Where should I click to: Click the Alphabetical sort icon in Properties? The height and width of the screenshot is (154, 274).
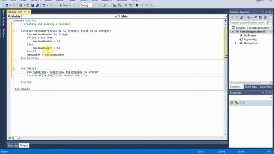(x=237, y=103)
